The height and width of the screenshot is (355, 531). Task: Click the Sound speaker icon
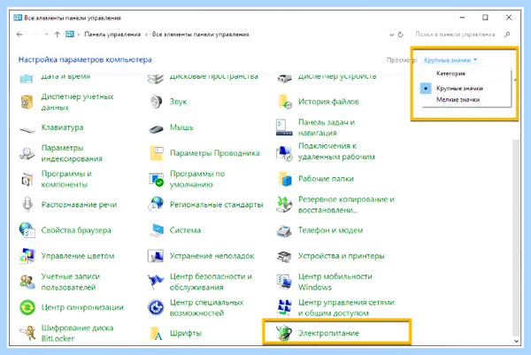[156, 102]
